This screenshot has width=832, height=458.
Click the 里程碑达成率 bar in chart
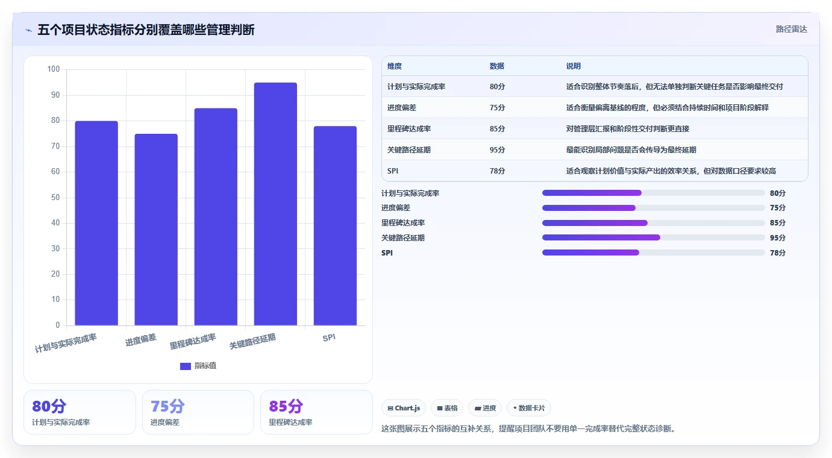point(216,217)
